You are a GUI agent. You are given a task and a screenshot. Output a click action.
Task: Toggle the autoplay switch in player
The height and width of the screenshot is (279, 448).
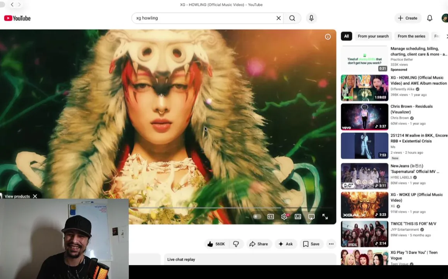pos(257,216)
